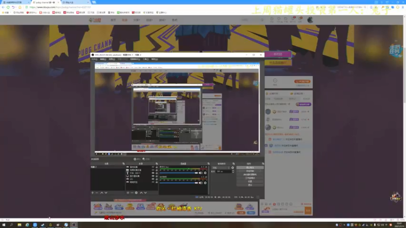The width and height of the screenshot is (406, 228).
Task: Toggle visibility of 显示器采集 source
Action: (153, 176)
